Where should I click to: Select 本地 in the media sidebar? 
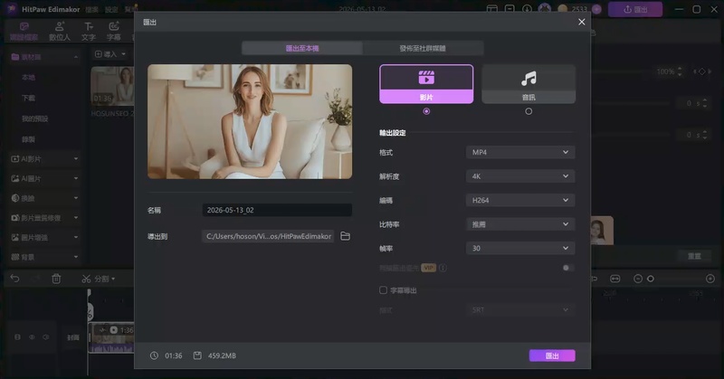click(29, 77)
